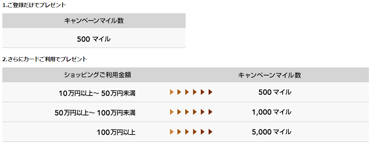The image size is (372, 145).
Task: Click the キャンペーンマイル数 header in first table
Action: tap(94, 21)
